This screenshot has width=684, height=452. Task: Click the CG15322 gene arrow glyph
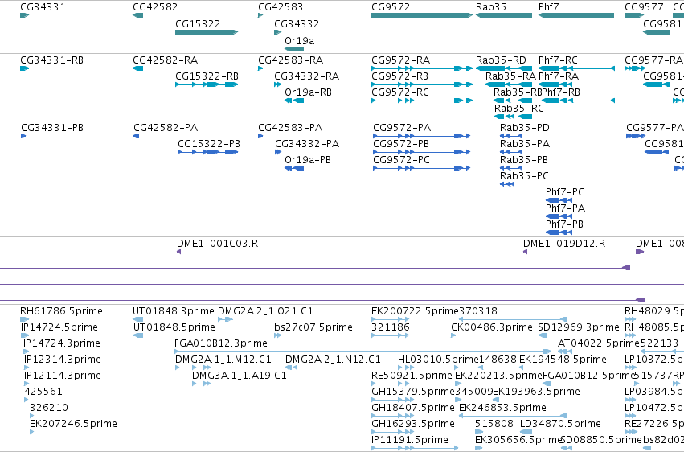pyautogui.click(x=207, y=32)
